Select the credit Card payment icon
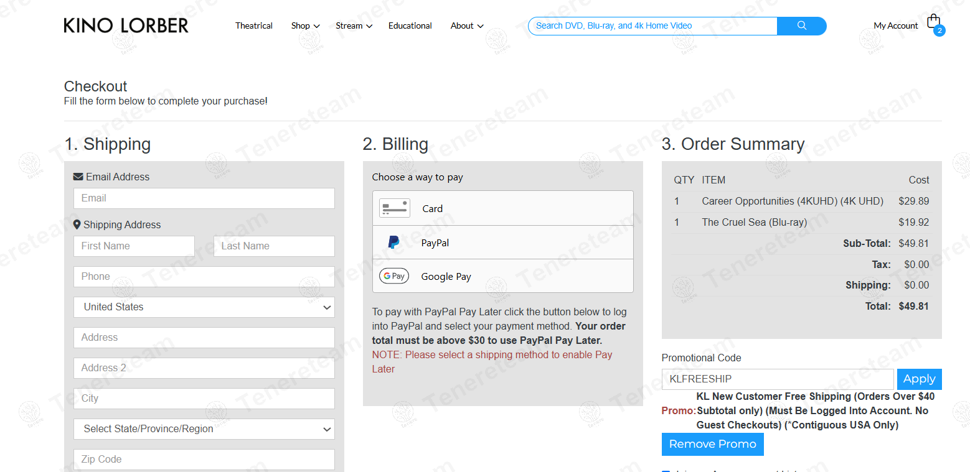 395,208
